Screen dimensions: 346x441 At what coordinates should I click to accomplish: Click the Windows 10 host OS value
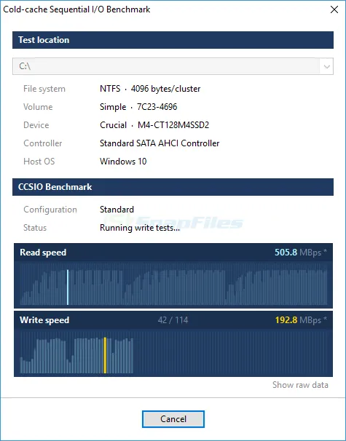pyautogui.click(x=123, y=162)
